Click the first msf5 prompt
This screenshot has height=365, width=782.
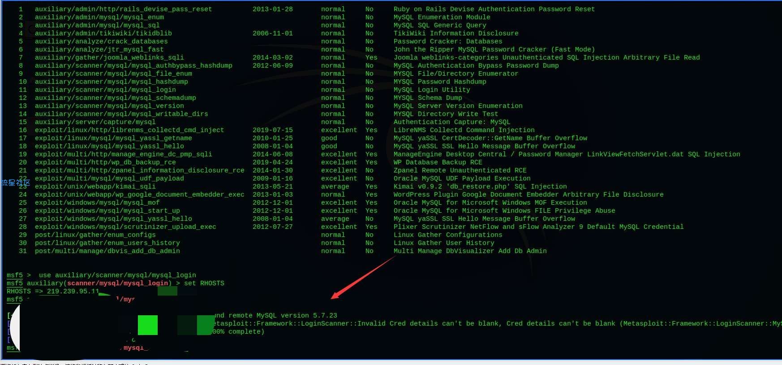[x=15, y=275]
